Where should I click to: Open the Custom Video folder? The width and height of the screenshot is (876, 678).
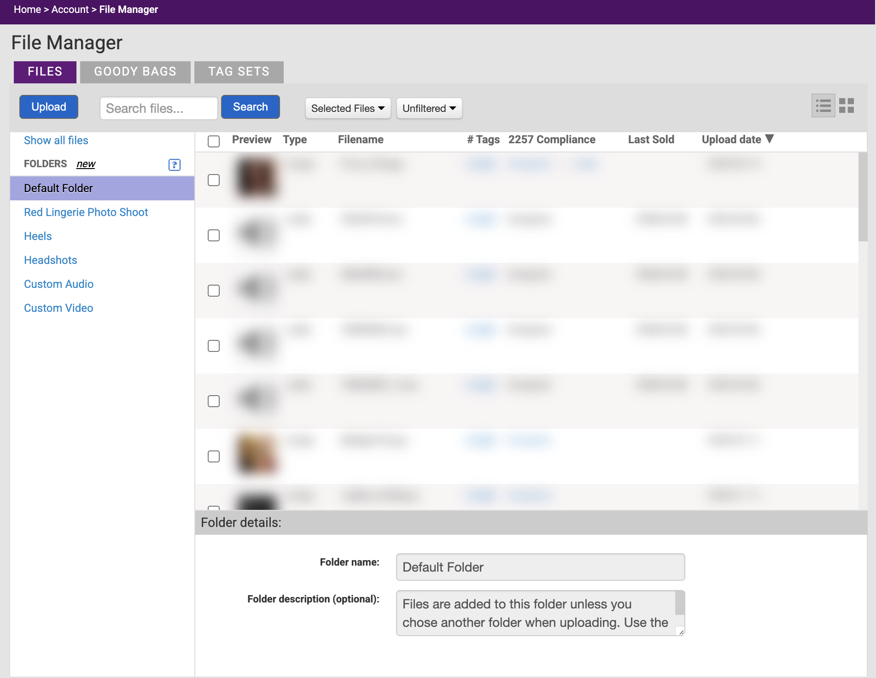58,308
